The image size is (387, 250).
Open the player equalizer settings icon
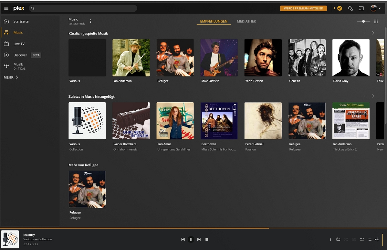point(362,239)
